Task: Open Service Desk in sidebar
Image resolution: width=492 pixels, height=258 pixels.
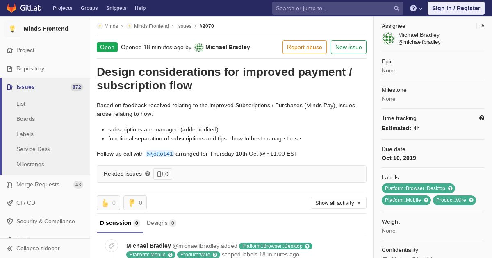Action: [x=33, y=149]
